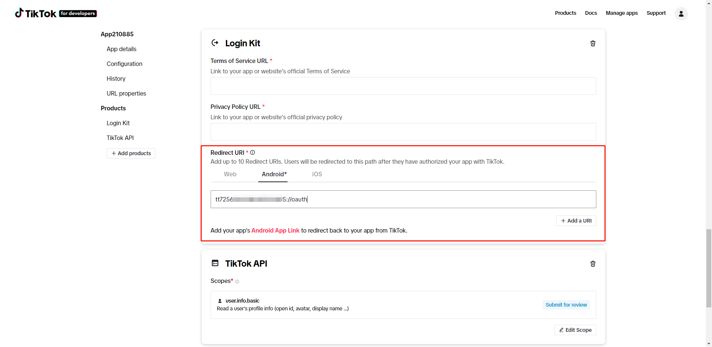
Task: Click the user.info.basic scope name
Action: (x=243, y=301)
